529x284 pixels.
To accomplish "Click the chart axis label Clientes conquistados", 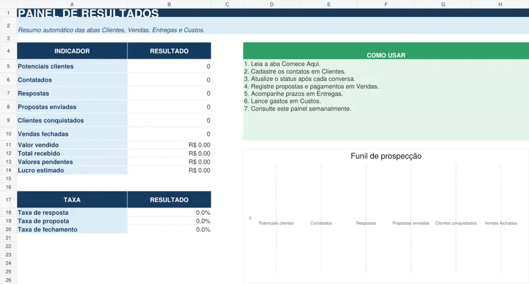I will [x=456, y=223].
